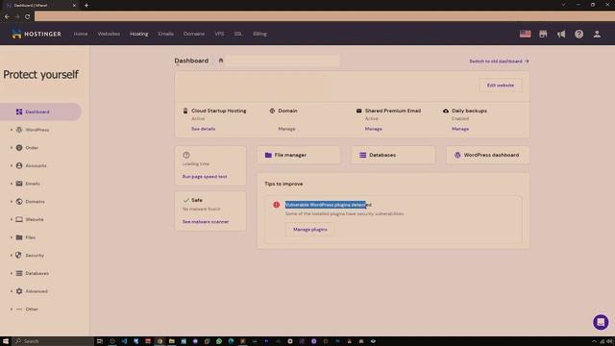The height and width of the screenshot is (346, 615).
Task: Click the browser address bar
Action: (325, 16)
